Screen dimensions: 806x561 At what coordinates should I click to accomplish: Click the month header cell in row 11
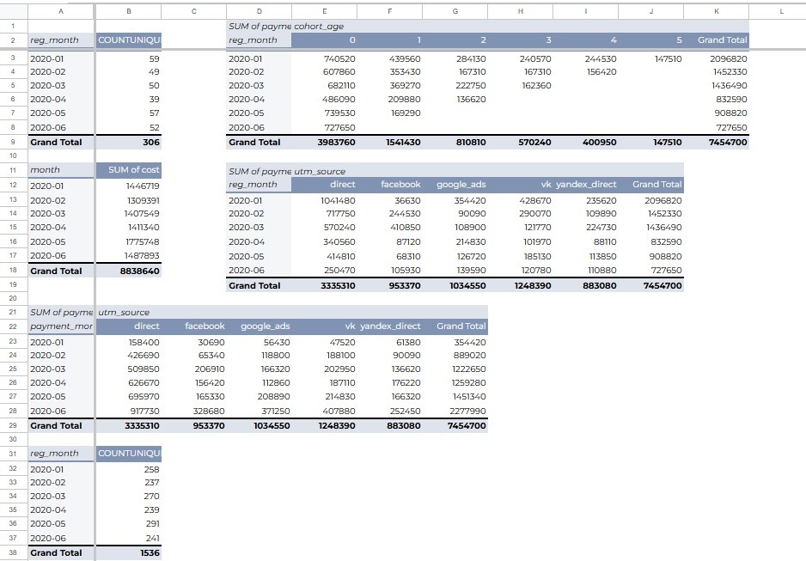point(61,169)
